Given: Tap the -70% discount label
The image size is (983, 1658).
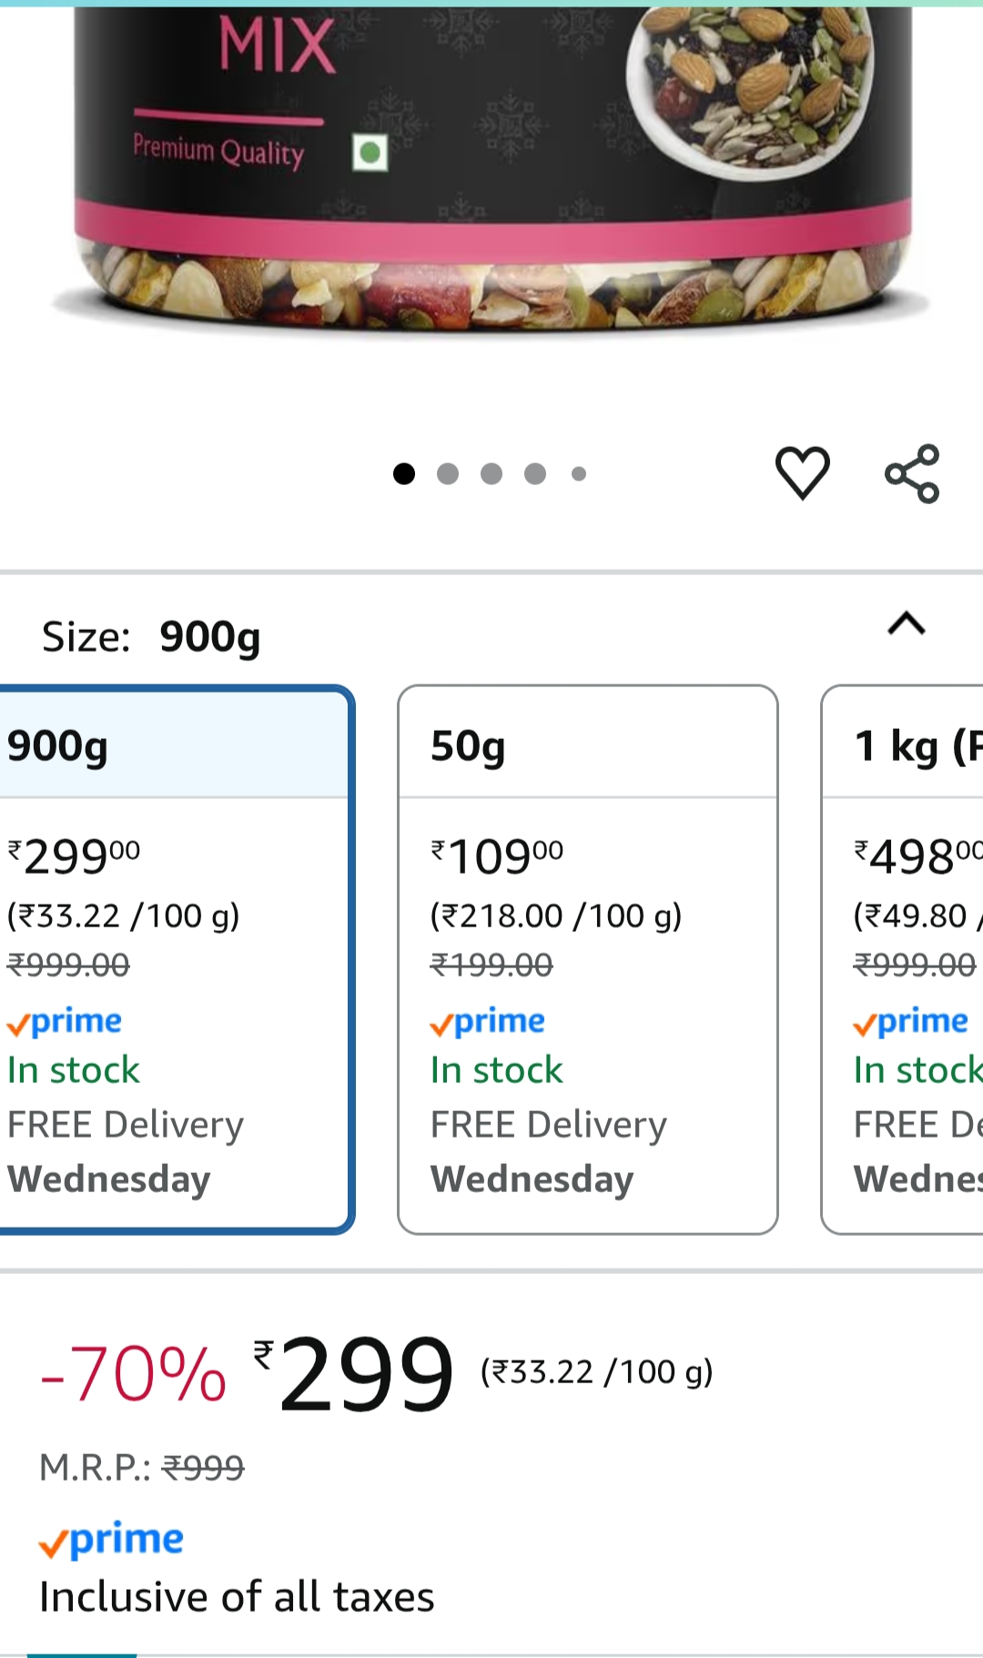Looking at the screenshot, I should (x=134, y=1374).
